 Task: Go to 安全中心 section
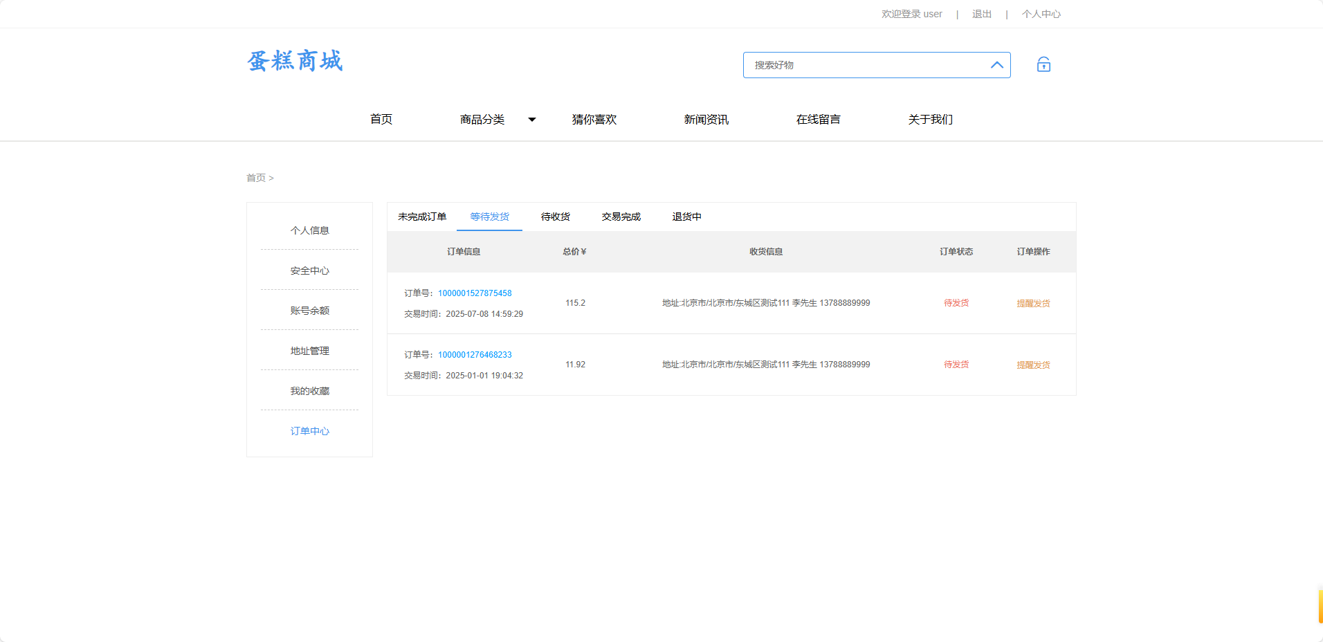click(309, 270)
